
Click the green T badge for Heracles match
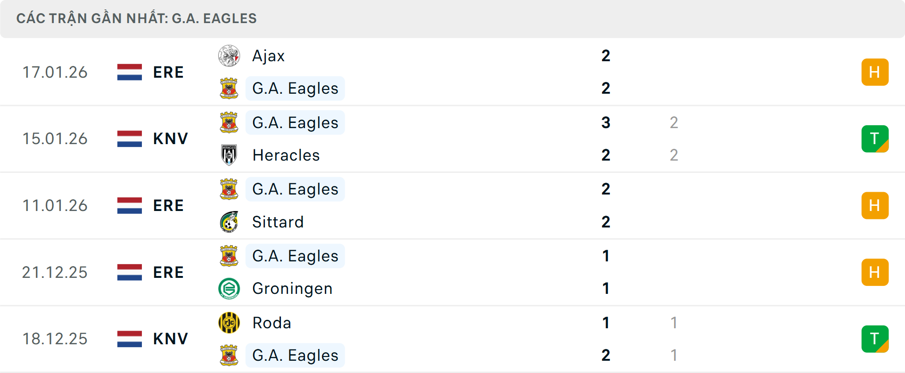(875, 138)
